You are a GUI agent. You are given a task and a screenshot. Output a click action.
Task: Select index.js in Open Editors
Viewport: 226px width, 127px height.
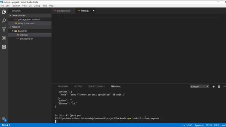(x=30, y=23)
